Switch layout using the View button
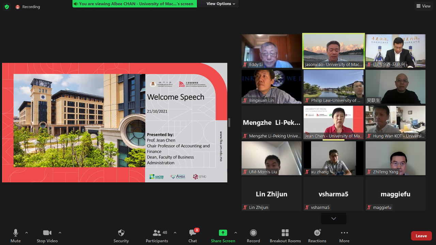 (423, 6)
